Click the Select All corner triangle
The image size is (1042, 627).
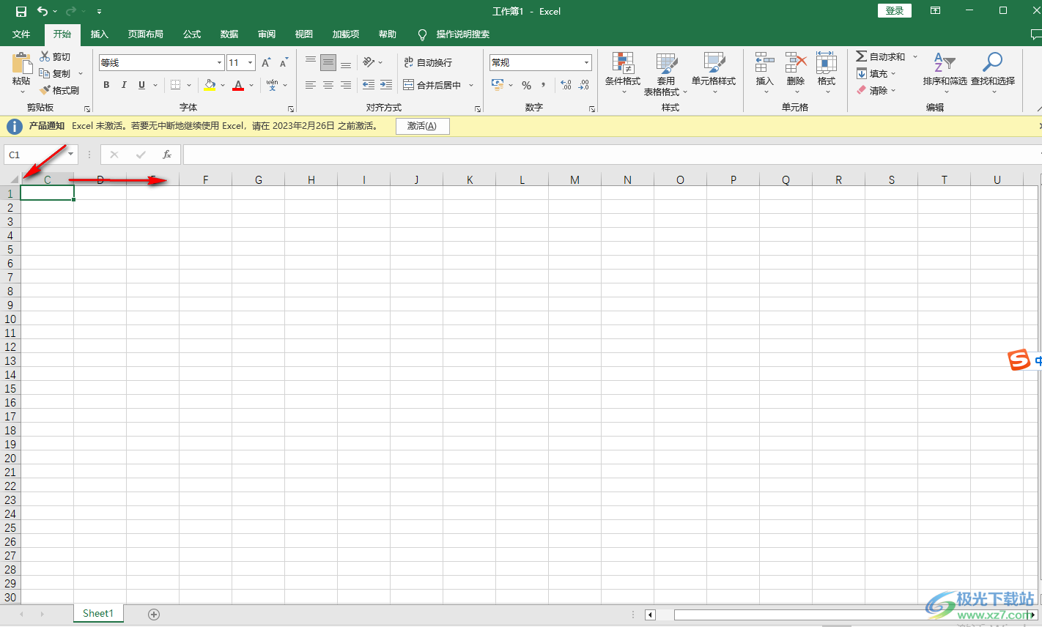coord(14,179)
